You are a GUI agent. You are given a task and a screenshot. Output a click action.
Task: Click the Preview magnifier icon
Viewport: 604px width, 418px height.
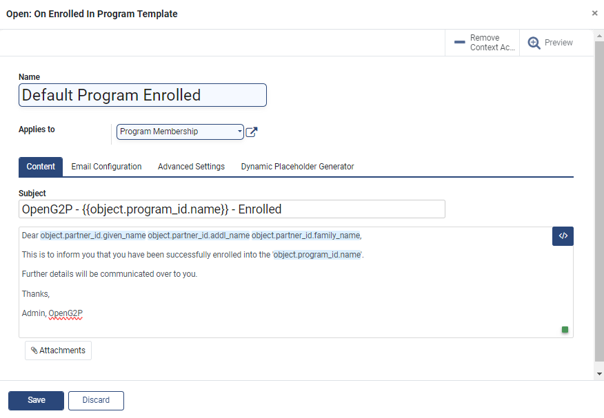pos(534,43)
